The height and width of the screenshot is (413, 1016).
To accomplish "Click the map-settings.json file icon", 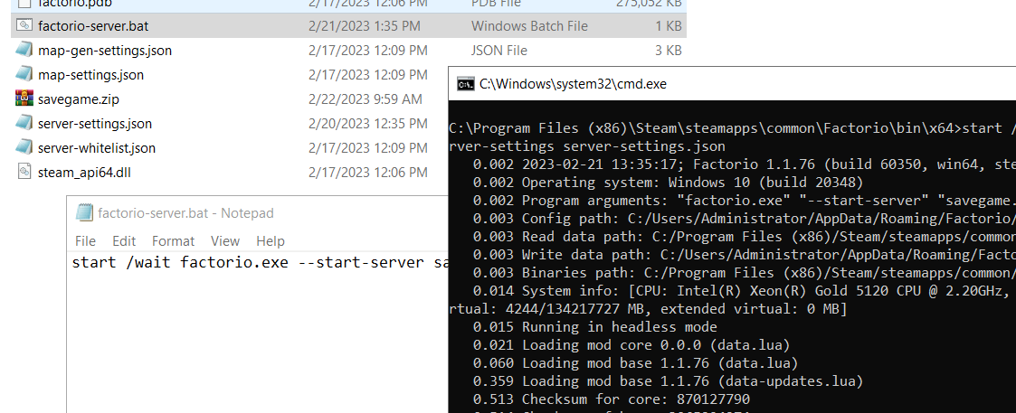I will (24, 74).
